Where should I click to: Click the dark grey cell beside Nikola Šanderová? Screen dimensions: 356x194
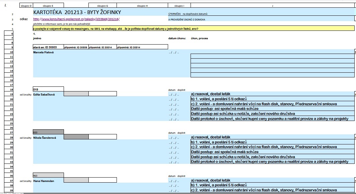click(76, 137)
